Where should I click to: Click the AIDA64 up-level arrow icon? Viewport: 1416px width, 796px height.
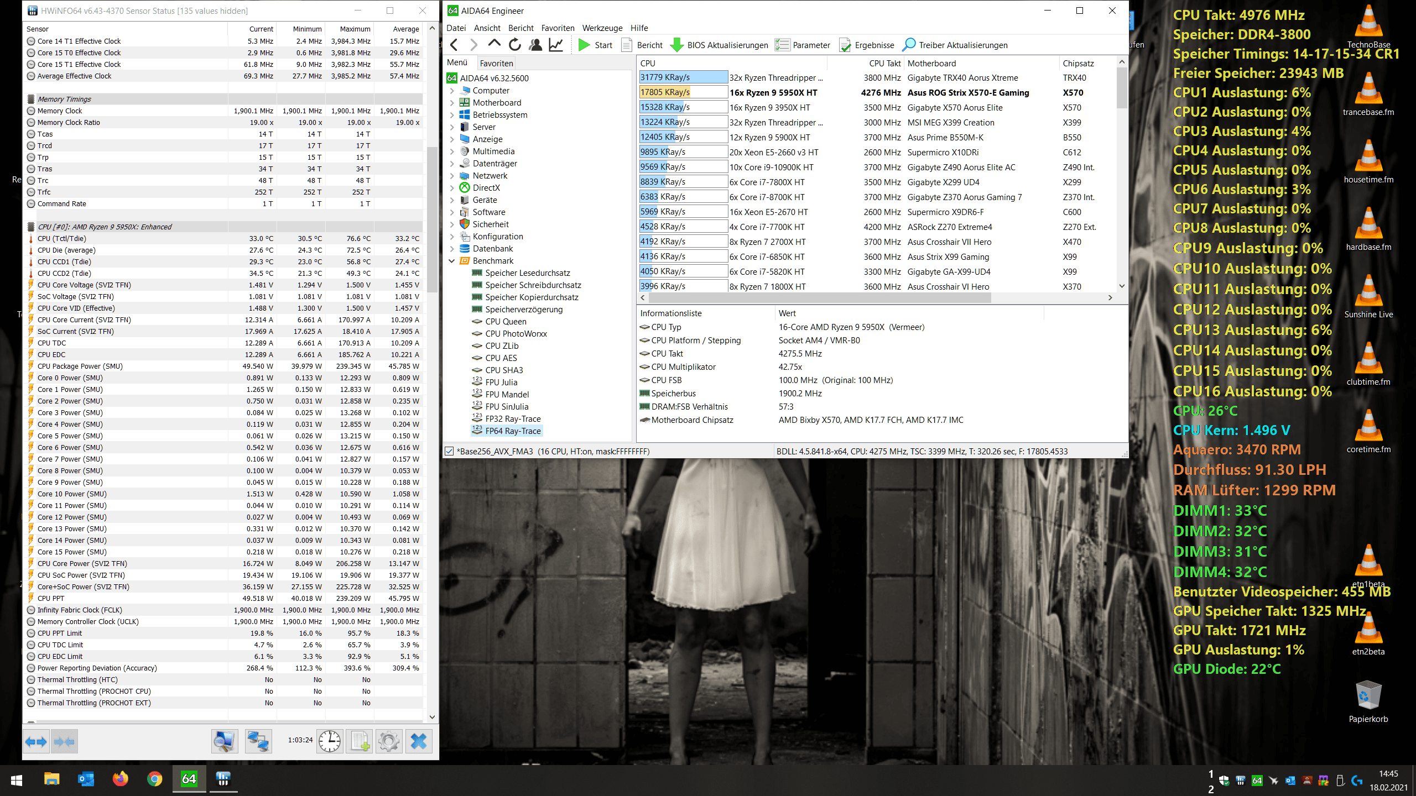coord(494,44)
